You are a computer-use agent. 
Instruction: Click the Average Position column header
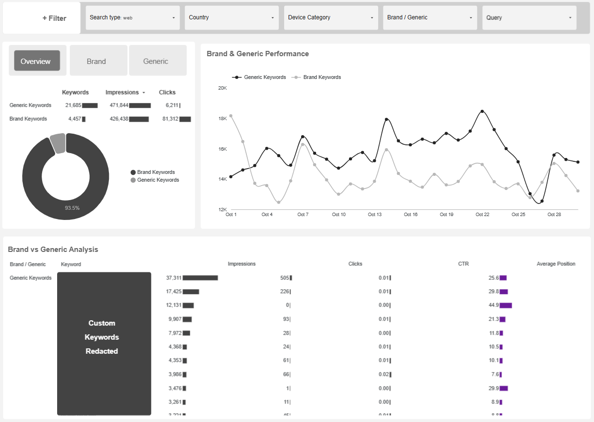click(x=556, y=264)
